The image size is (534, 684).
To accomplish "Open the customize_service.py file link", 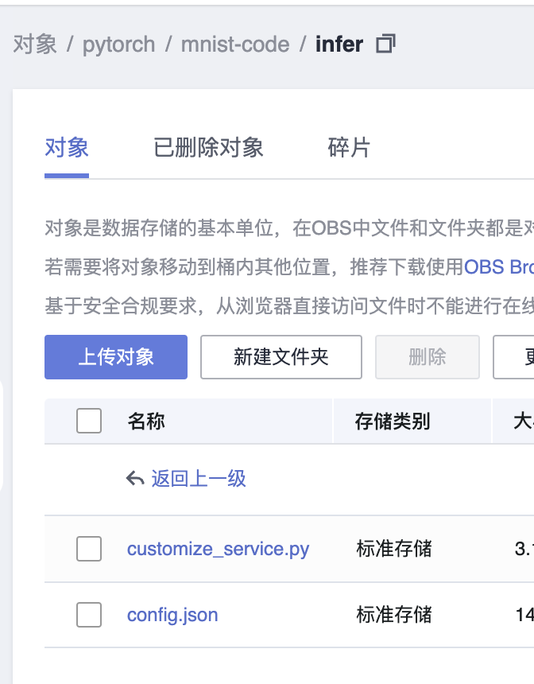I will tap(218, 549).
